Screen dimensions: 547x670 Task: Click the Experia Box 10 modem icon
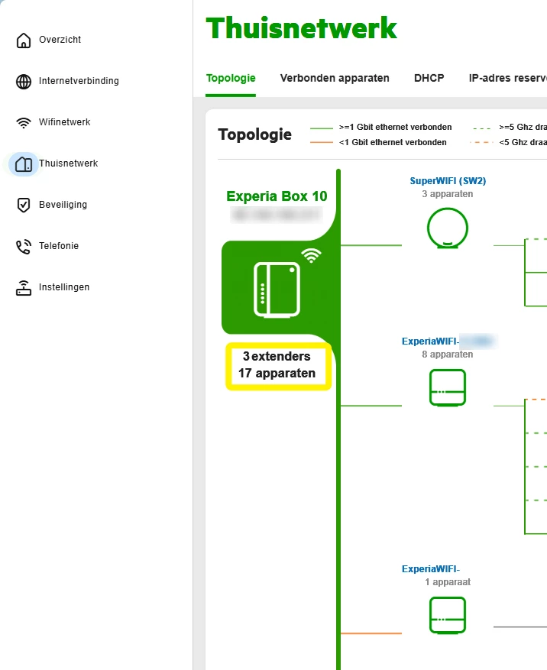tap(277, 290)
